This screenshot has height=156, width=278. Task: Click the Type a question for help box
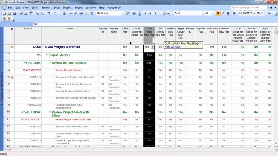[x=249, y=7]
